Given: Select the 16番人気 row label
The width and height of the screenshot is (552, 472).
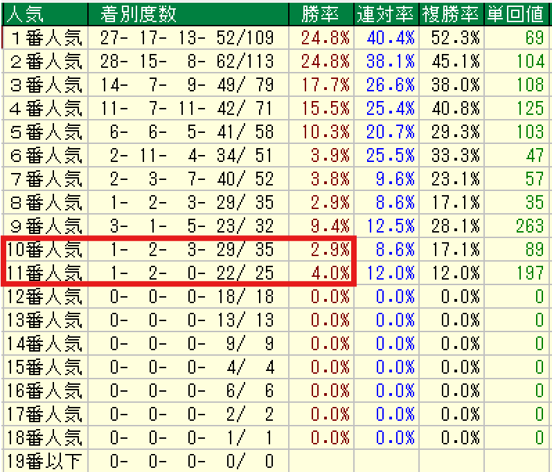Looking at the screenshot, I should 46,391.
